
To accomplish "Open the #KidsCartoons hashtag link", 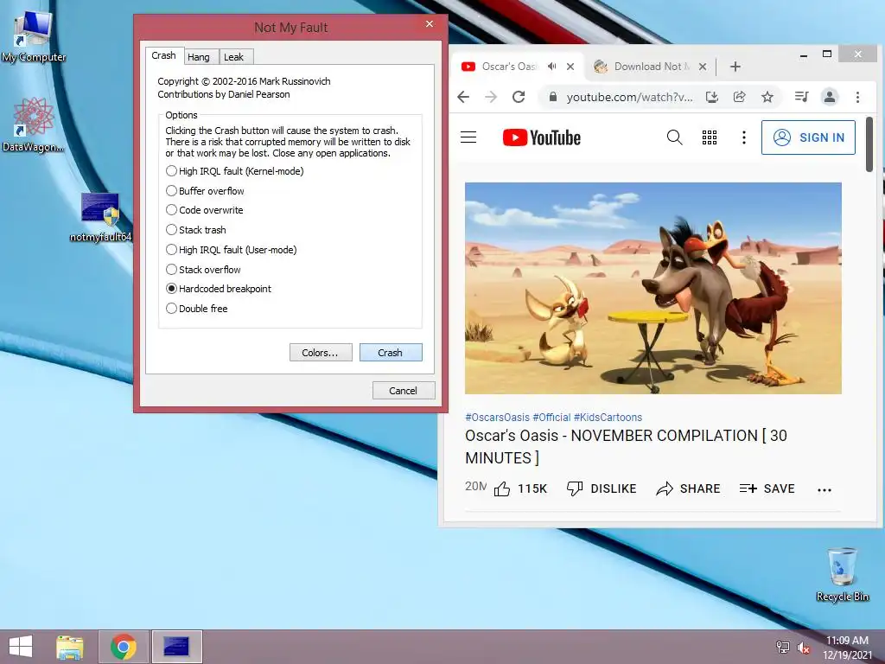I will coord(608,418).
